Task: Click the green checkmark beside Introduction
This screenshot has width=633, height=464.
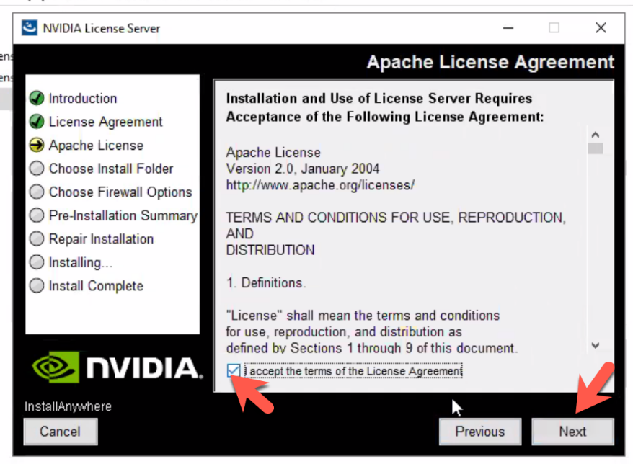Action: coord(37,98)
